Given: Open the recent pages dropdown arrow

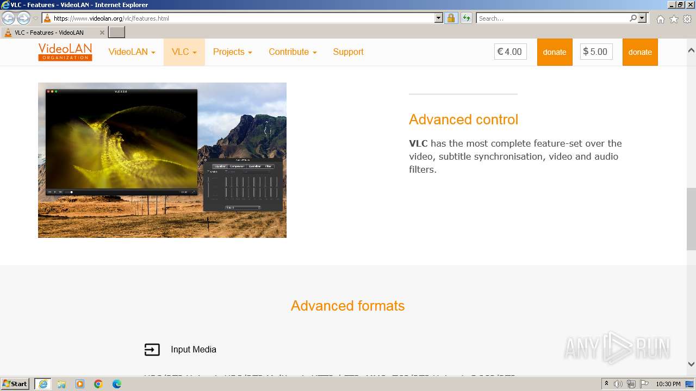Looking at the screenshot, I should pos(35,18).
